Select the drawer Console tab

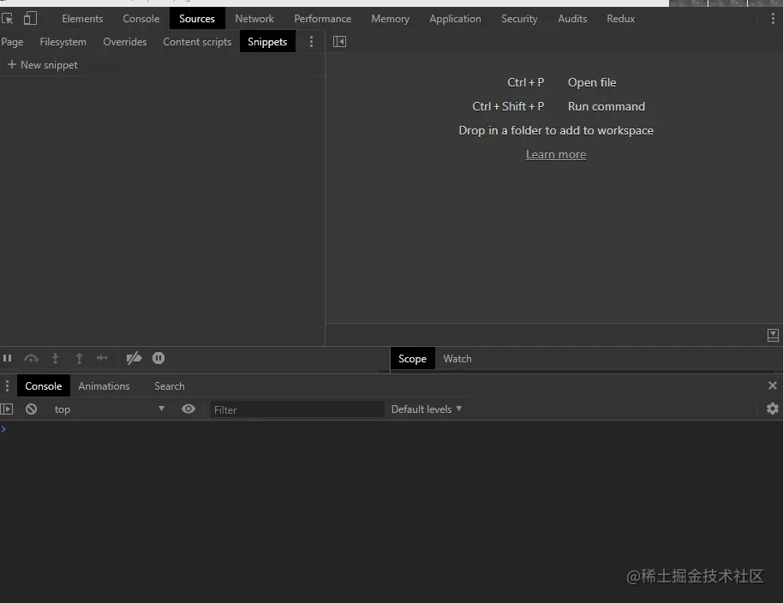[x=44, y=386]
